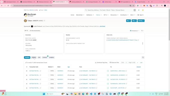Image resolution: width=170 pixels, height=96 pixels.
Task: Switch to the Analytics tab
Action: point(51,57)
